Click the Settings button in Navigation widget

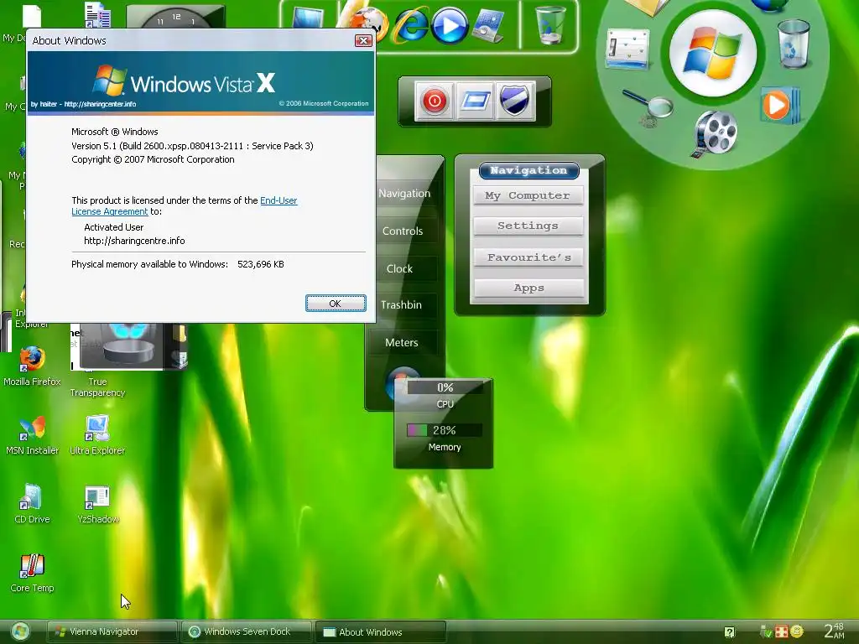pos(528,226)
